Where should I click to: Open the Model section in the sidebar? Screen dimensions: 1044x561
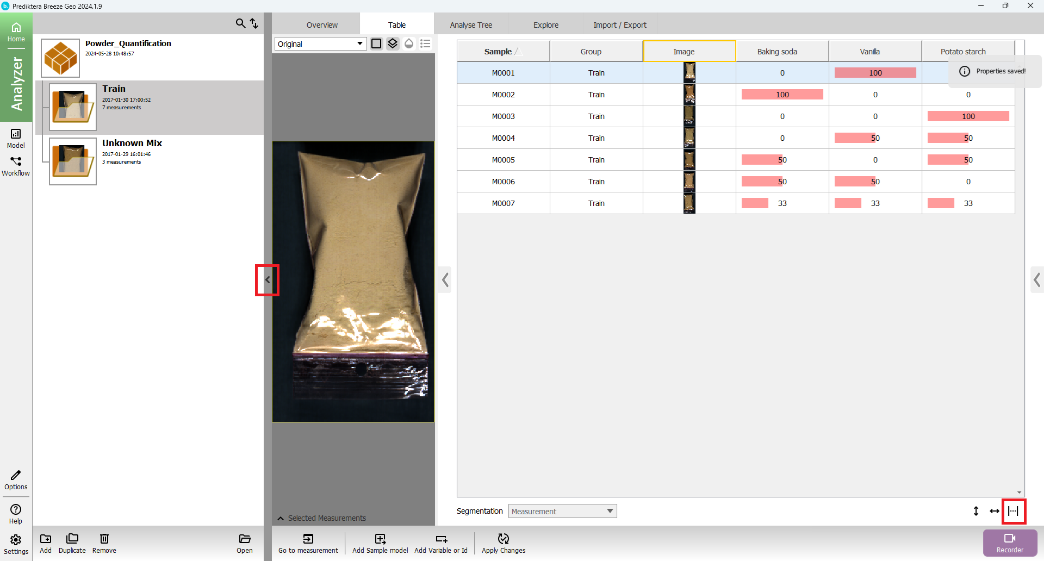coord(16,138)
